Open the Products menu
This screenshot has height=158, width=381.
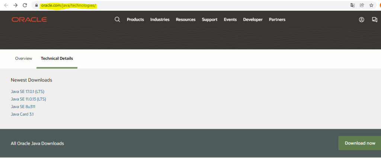135,20
